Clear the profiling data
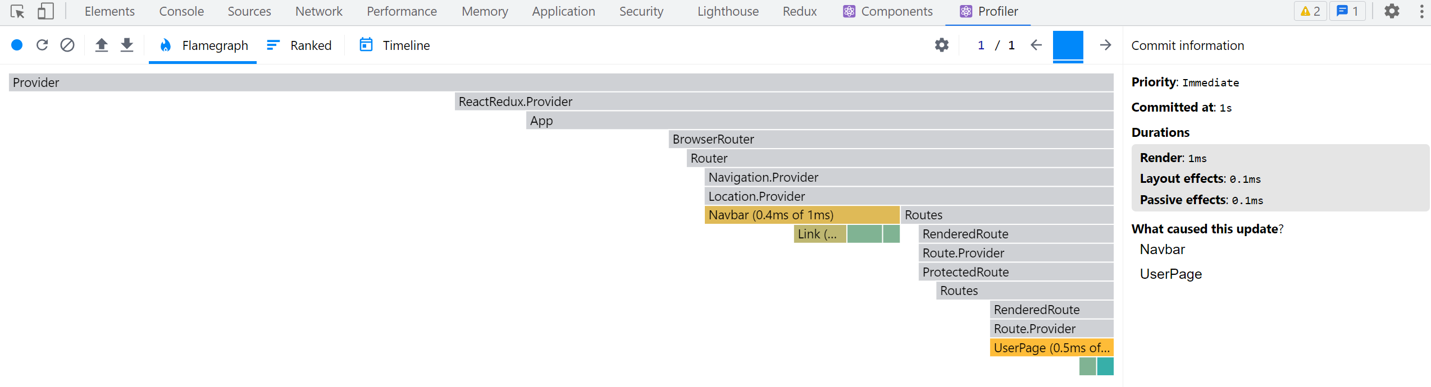The width and height of the screenshot is (1431, 387). click(x=67, y=45)
